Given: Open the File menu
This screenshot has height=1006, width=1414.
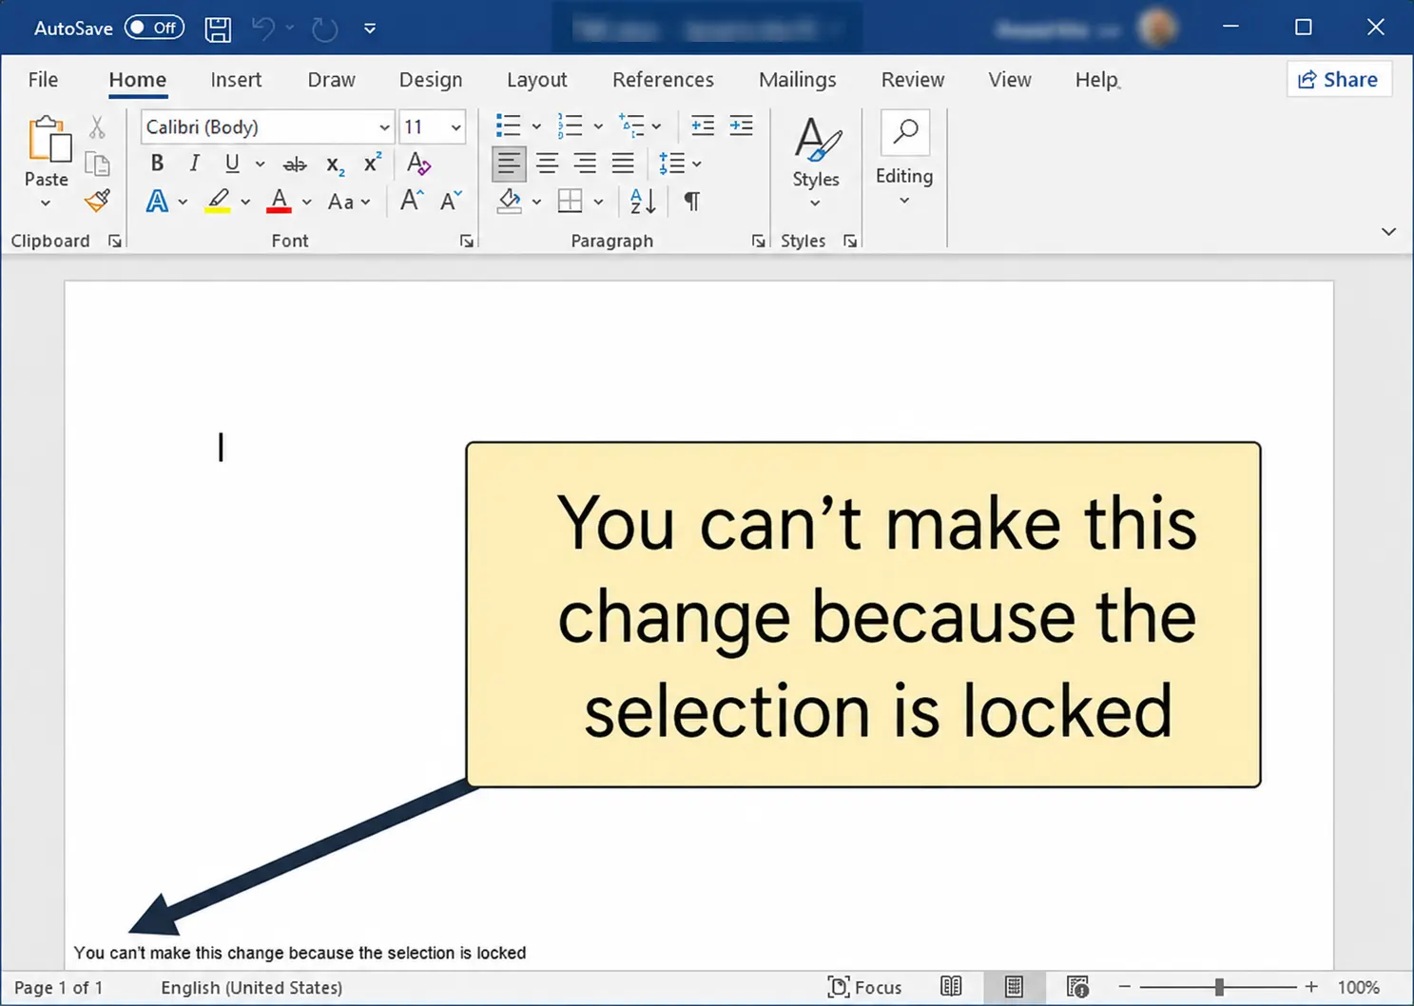Looking at the screenshot, I should (x=43, y=80).
